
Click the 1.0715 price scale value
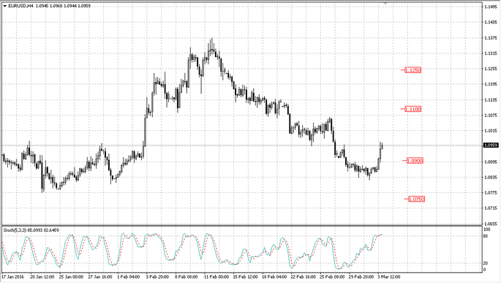[491, 208]
